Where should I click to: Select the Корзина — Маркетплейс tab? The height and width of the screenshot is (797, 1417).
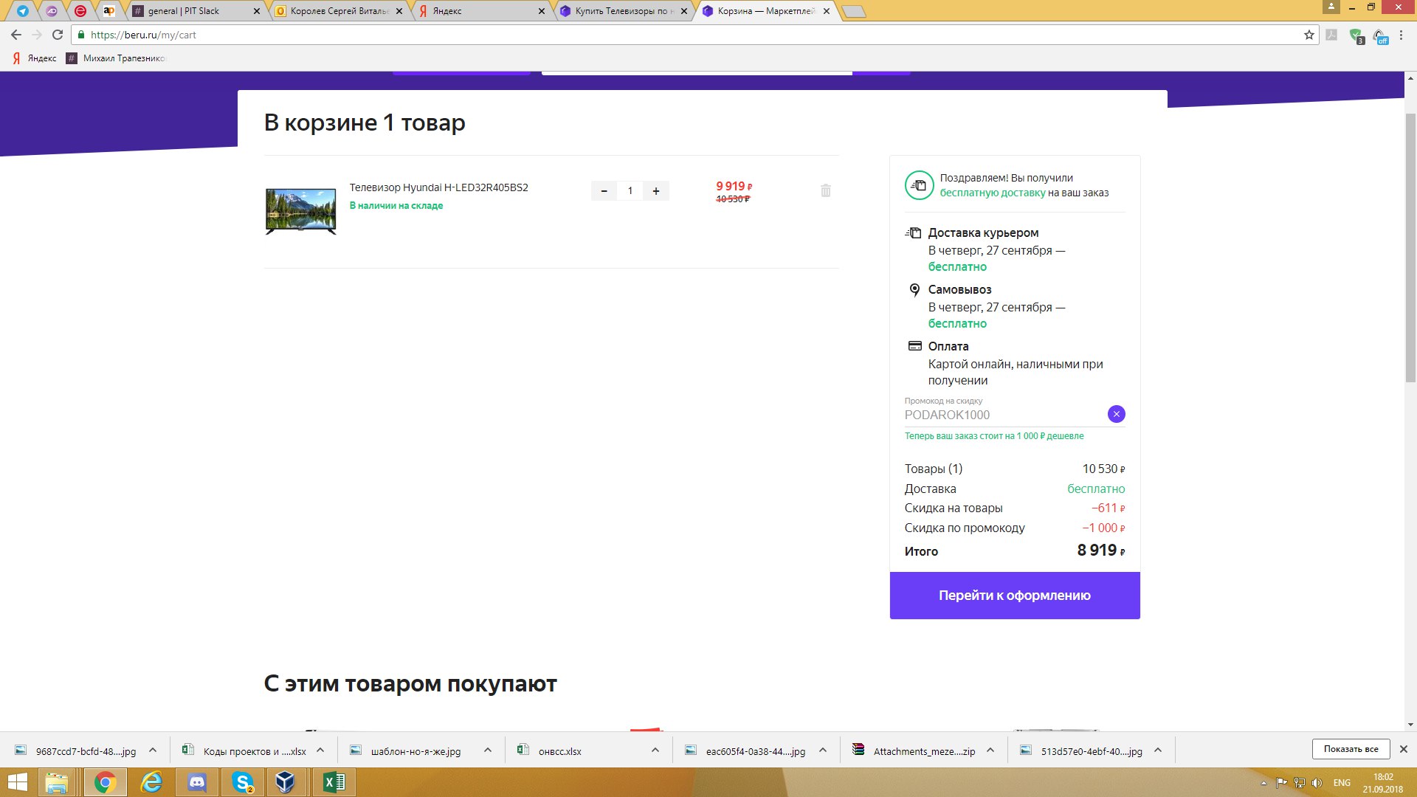(x=765, y=11)
